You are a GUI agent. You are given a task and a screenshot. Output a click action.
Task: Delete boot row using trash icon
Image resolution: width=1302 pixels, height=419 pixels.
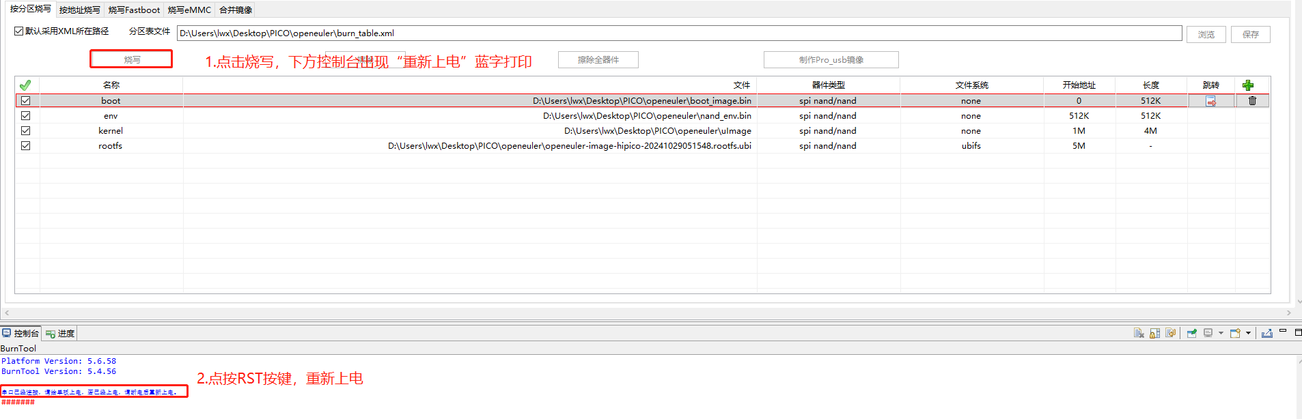(1252, 101)
